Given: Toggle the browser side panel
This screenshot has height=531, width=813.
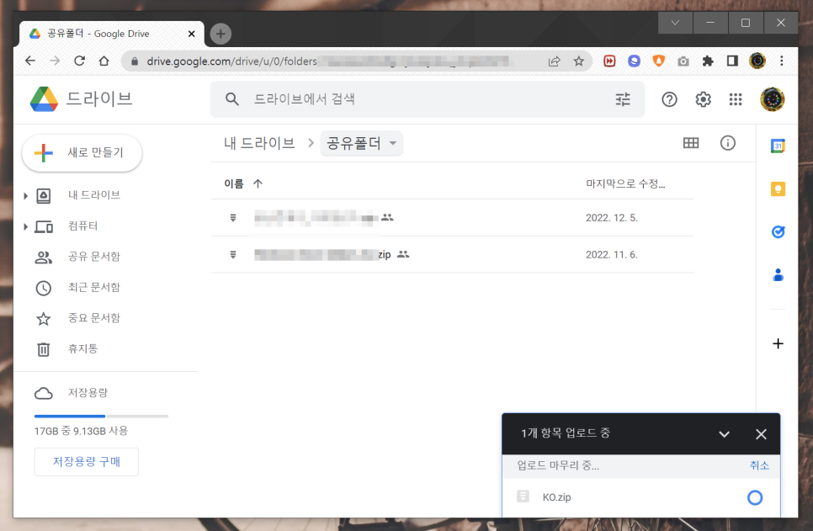Looking at the screenshot, I should (732, 61).
